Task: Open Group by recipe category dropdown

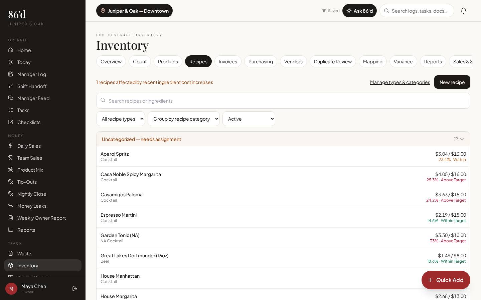Action: click(184, 119)
